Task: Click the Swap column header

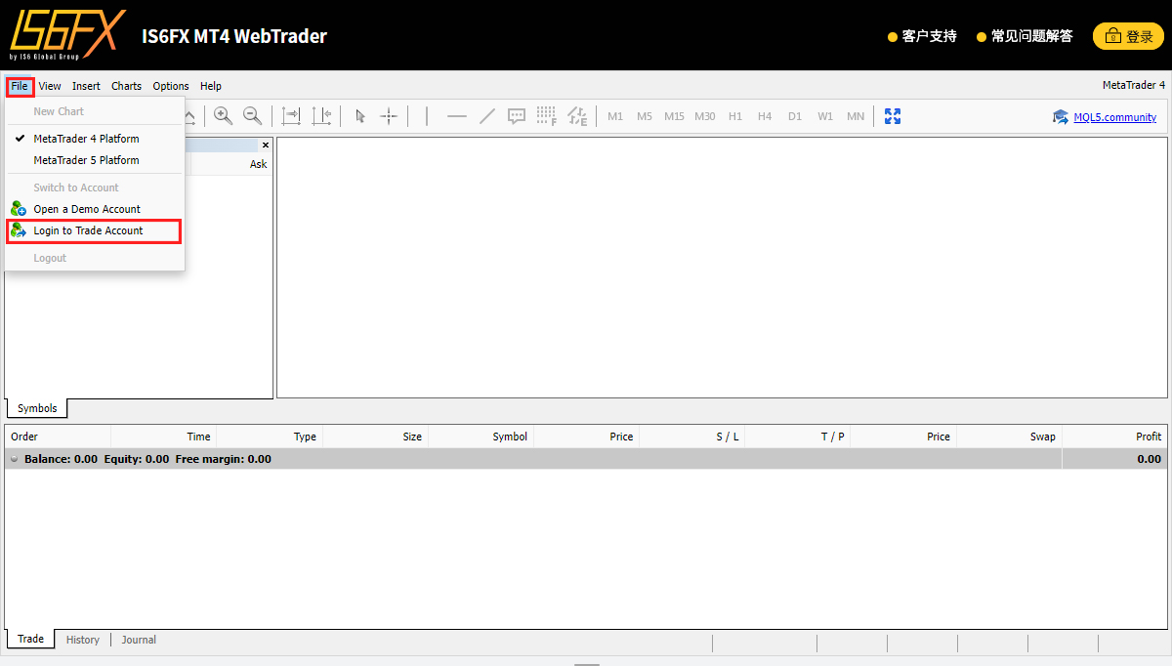Action: [x=1009, y=437]
